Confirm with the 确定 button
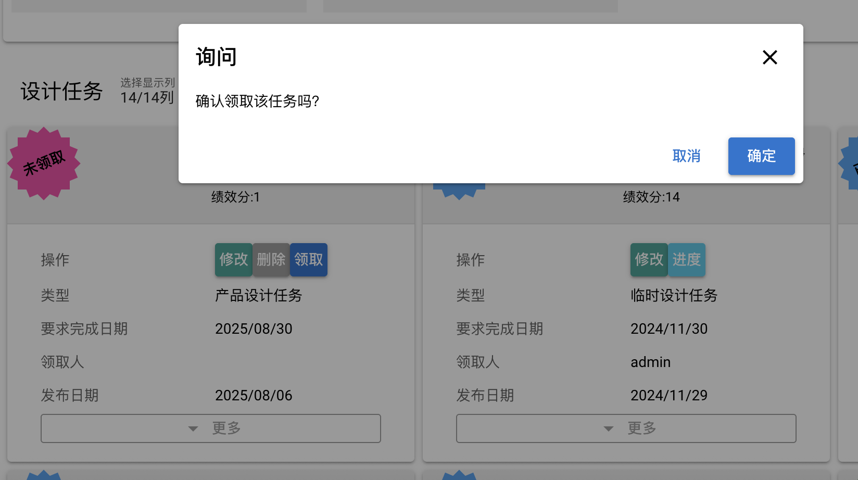The width and height of the screenshot is (858, 480). (x=761, y=156)
